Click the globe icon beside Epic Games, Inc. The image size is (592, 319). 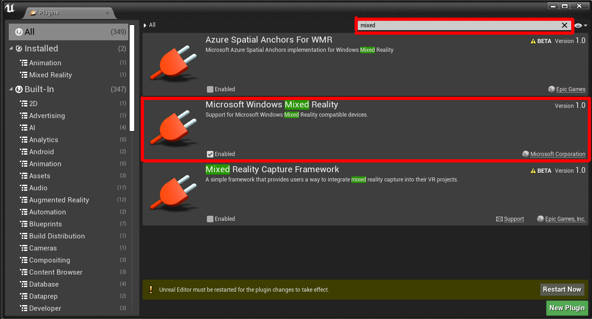tap(540, 219)
